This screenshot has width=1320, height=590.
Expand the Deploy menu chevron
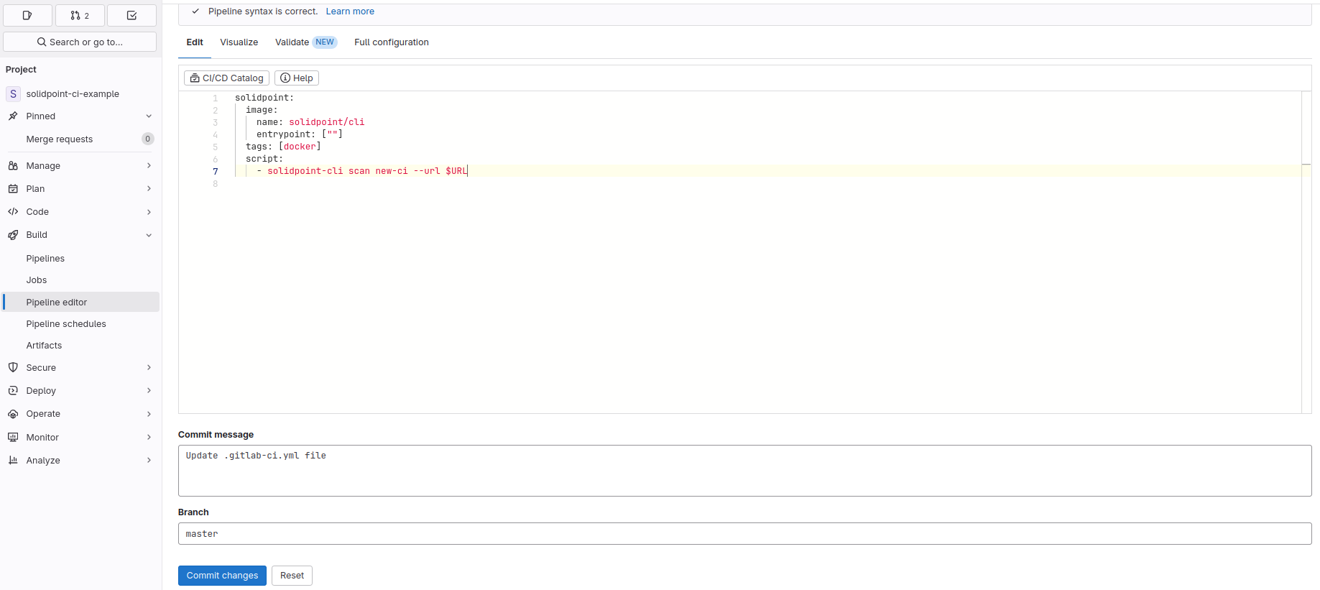tap(149, 390)
